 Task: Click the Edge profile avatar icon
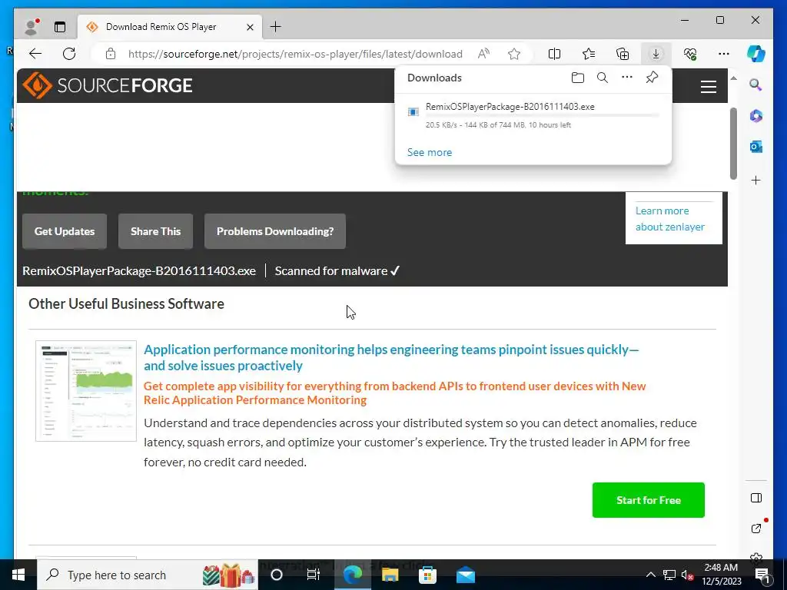[x=32, y=27]
